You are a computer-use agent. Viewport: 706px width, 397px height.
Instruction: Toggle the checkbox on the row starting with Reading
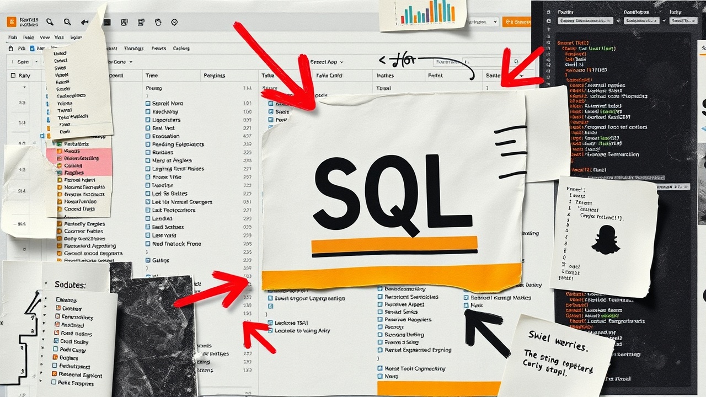point(148,144)
